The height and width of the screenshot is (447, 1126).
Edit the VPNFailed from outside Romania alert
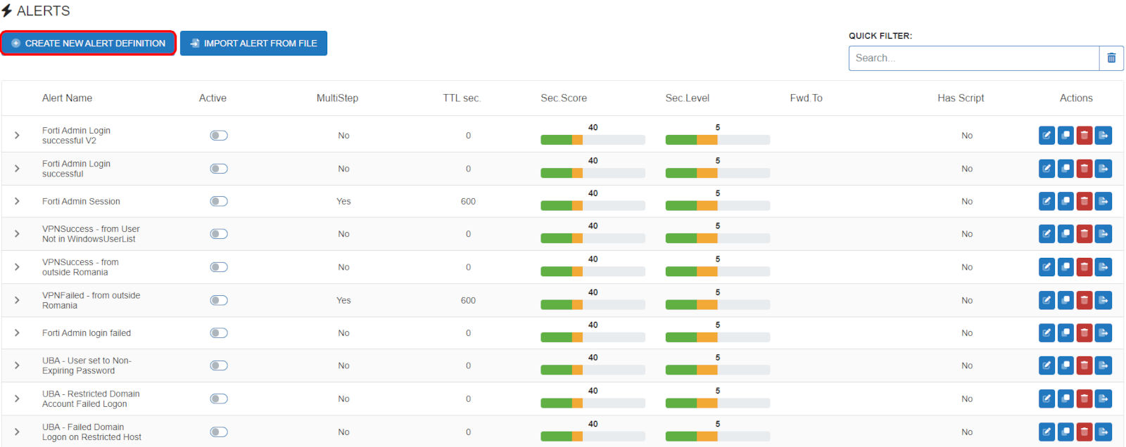tap(1047, 300)
